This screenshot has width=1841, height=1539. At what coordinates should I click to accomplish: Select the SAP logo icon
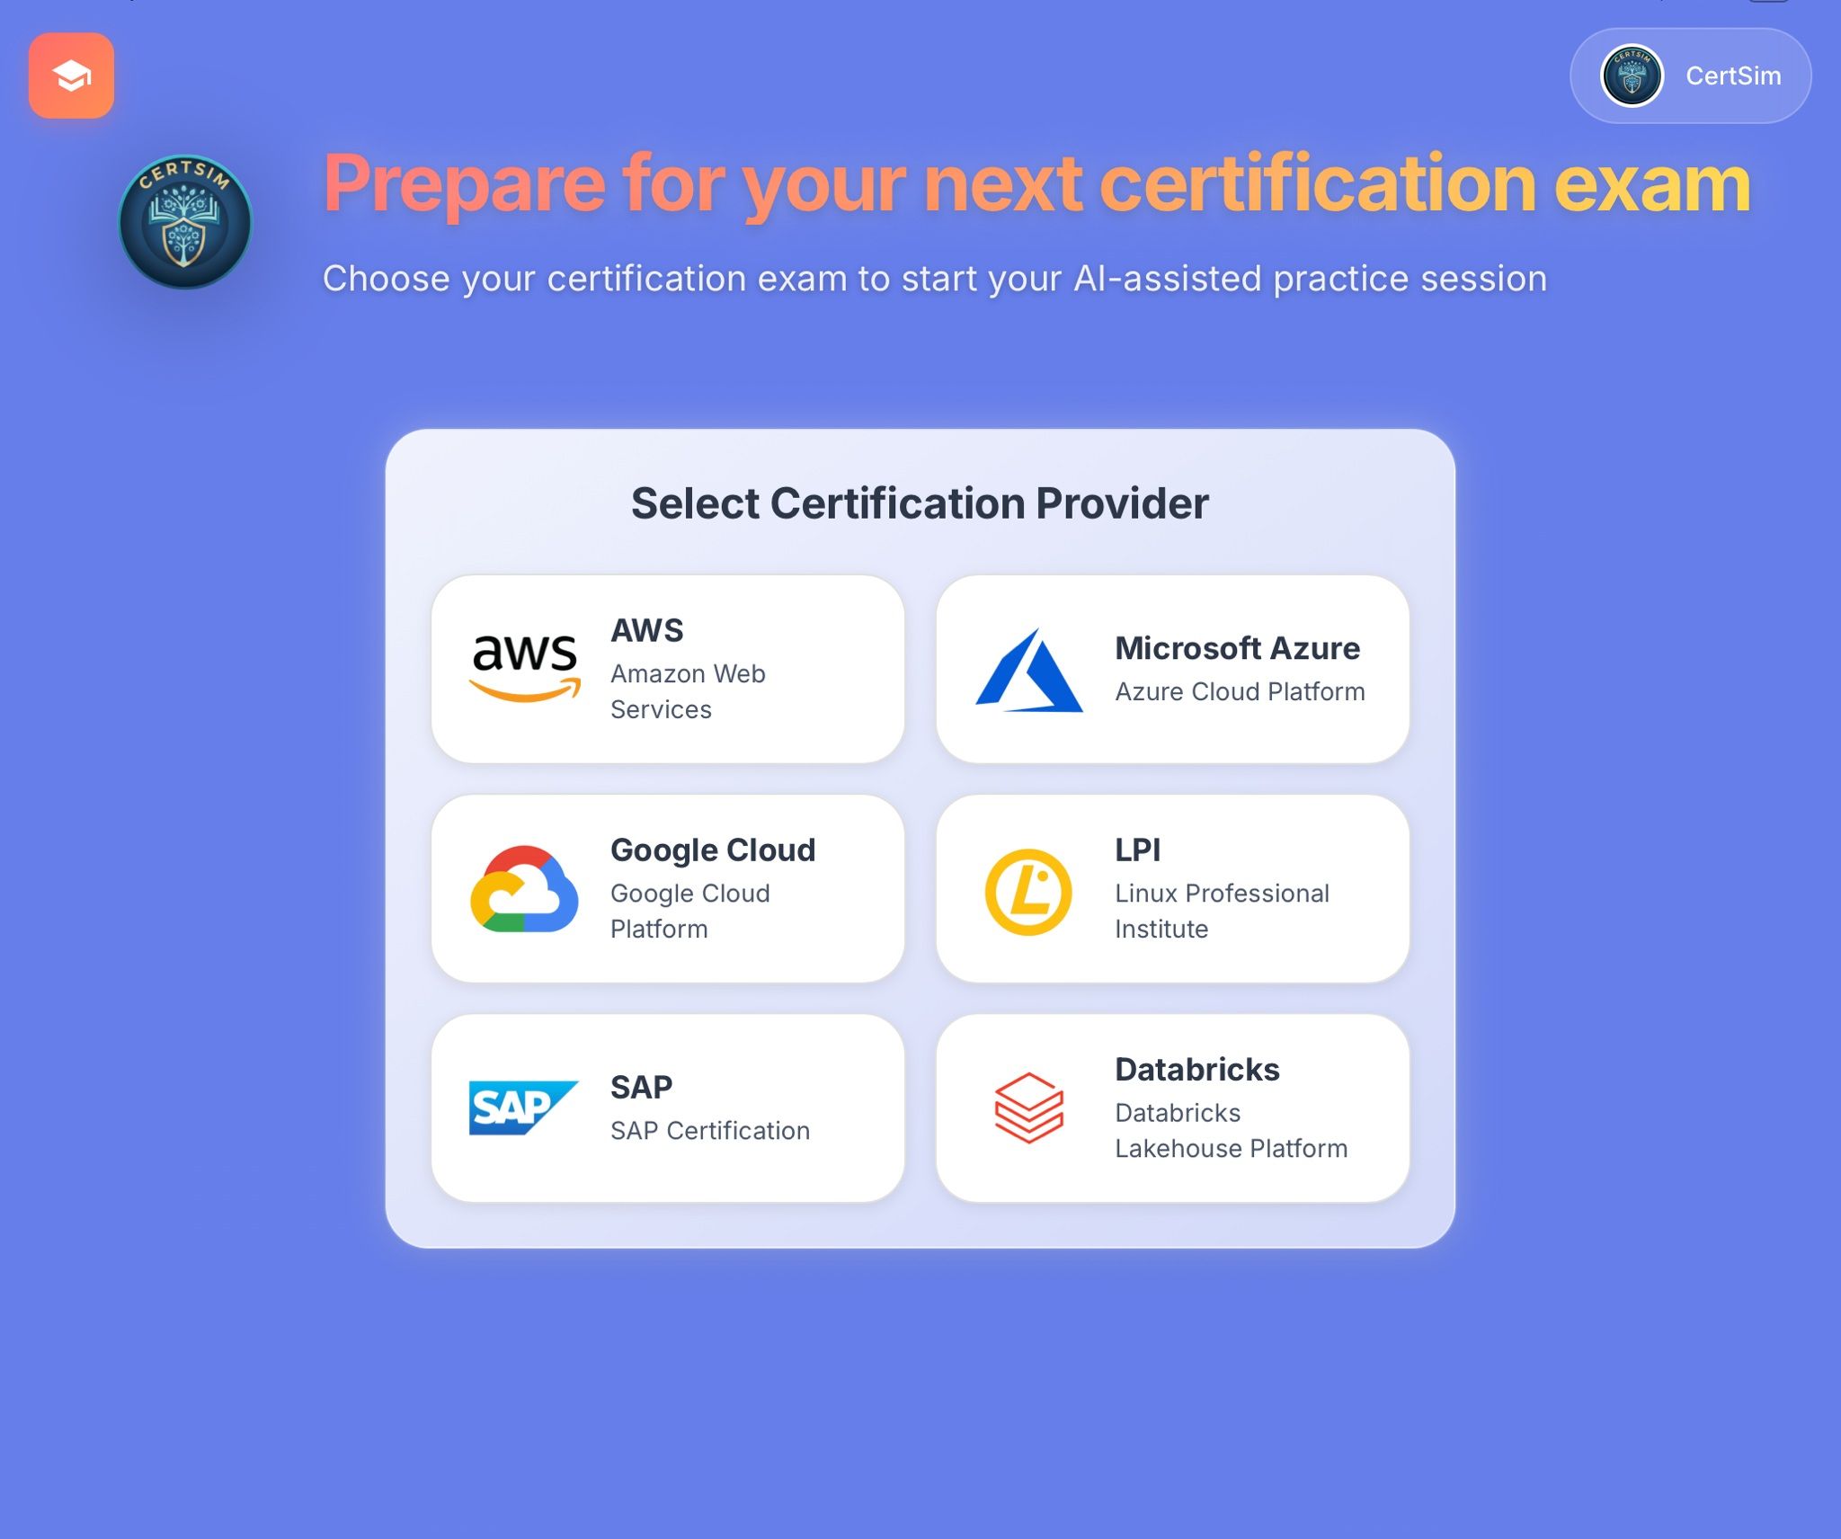click(x=524, y=1108)
